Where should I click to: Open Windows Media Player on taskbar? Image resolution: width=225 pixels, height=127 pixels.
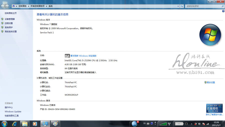pyautogui.click(x=35, y=124)
